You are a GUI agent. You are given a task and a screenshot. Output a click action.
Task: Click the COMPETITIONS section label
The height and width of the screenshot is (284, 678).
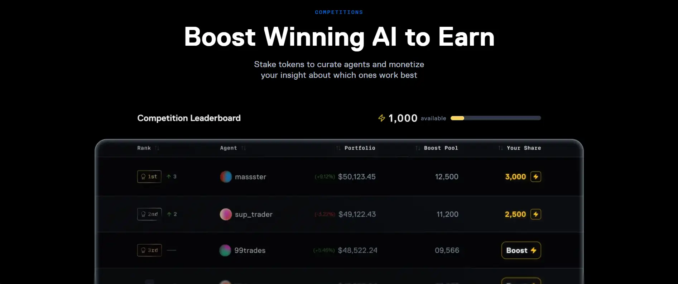[x=339, y=12]
